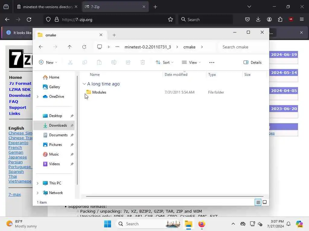Switch to minetest-the-versions directory tab

coord(47,7)
